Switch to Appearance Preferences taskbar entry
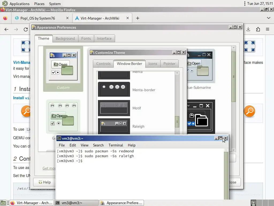 (x=122, y=203)
